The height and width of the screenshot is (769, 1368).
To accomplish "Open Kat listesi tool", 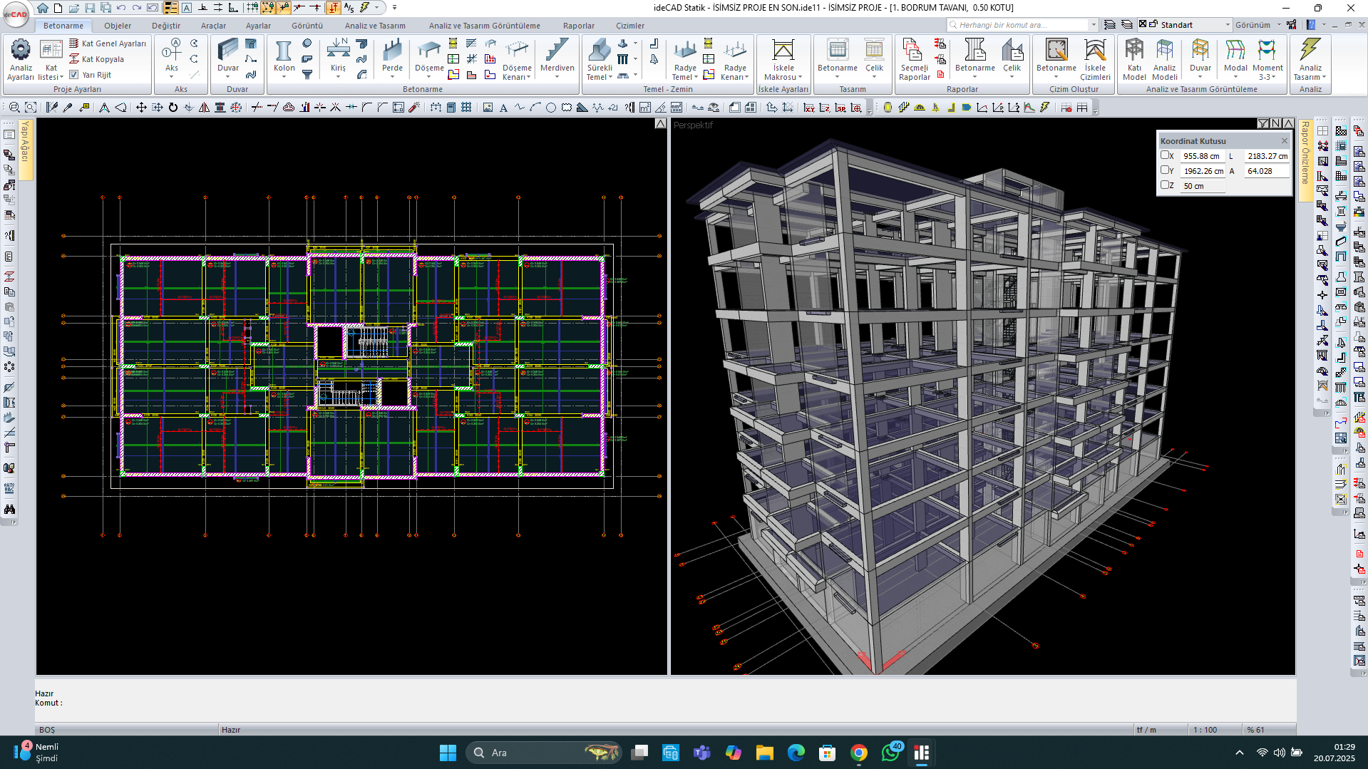I will (51, 59).
